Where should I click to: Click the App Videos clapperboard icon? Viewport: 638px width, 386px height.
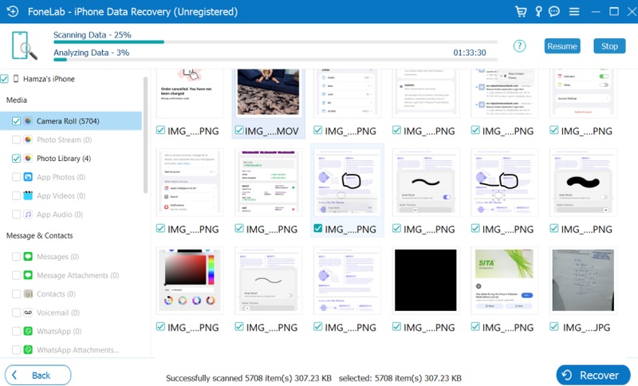tap(28, 195)
